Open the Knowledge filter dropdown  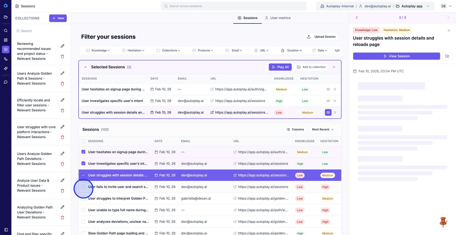pyautogui.click(x=98, y=50)
